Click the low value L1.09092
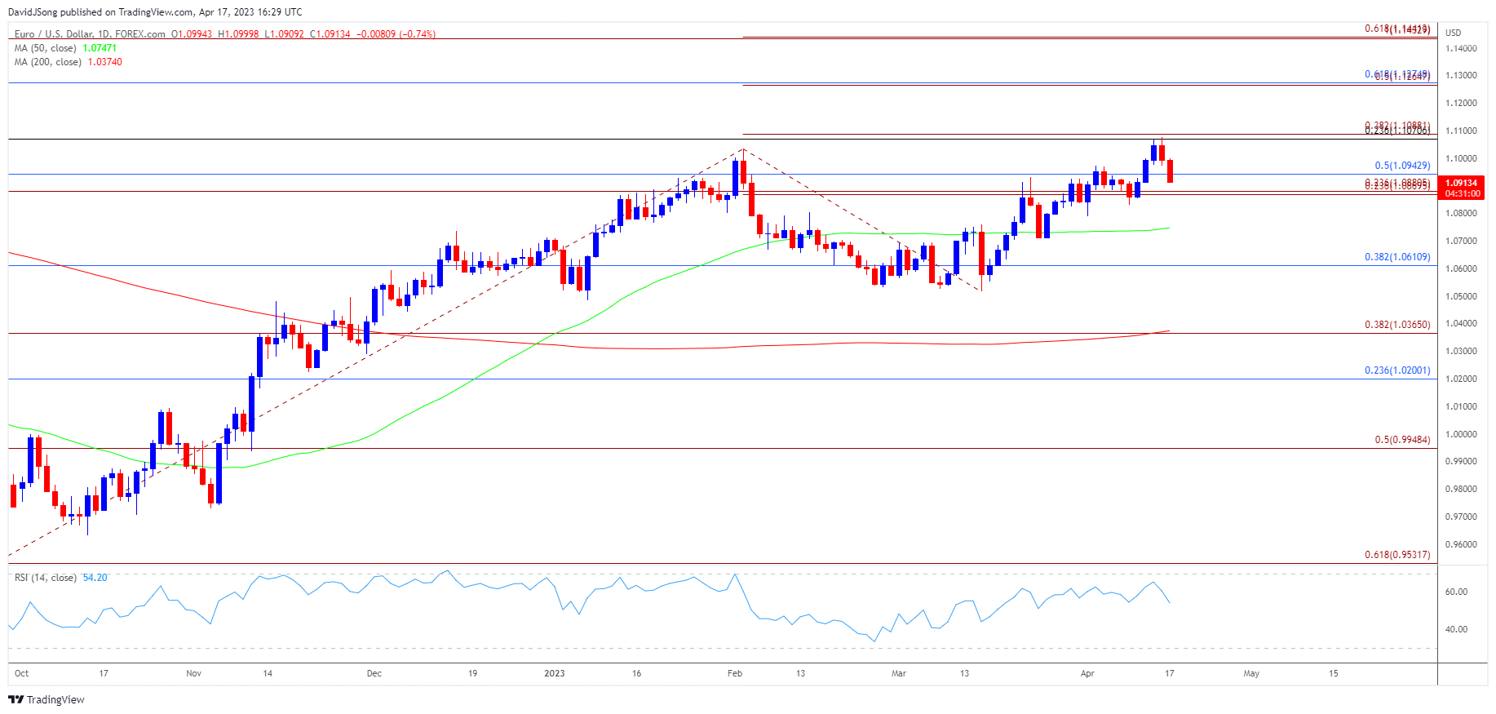1496x714 pixels. point(284,34)
